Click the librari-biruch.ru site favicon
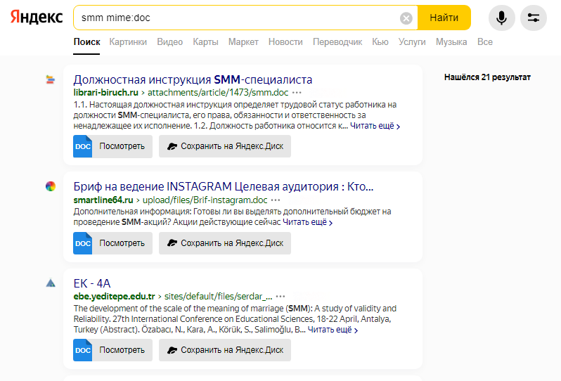Screen dimensions: 561x381 point(51,79)
